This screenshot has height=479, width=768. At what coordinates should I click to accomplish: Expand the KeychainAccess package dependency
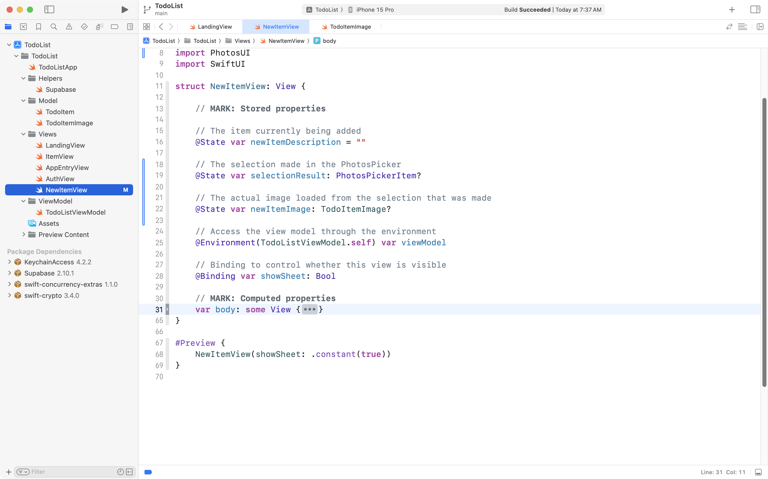[x=9, y=262]
